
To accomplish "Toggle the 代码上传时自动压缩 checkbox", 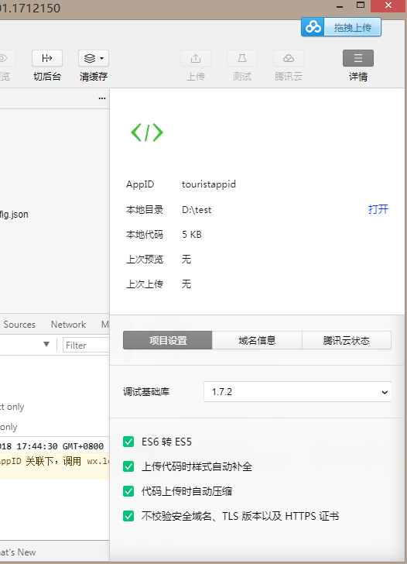I will click(x=128, y=491).
